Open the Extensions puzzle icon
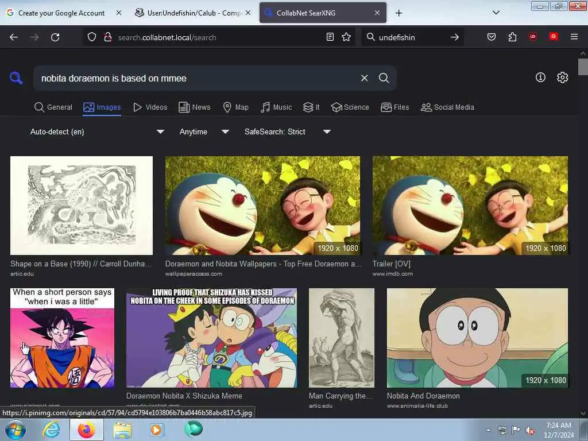This screenshot has height=441, width=588. [512, 37]
